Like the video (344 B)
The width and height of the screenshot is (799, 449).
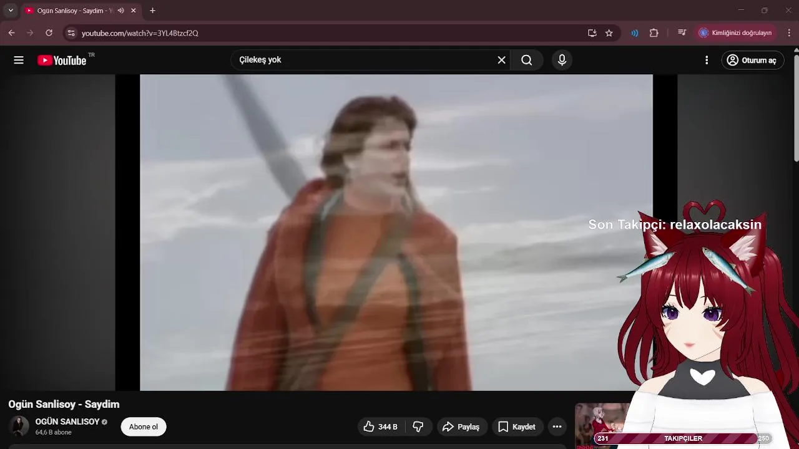pos(380,427)
